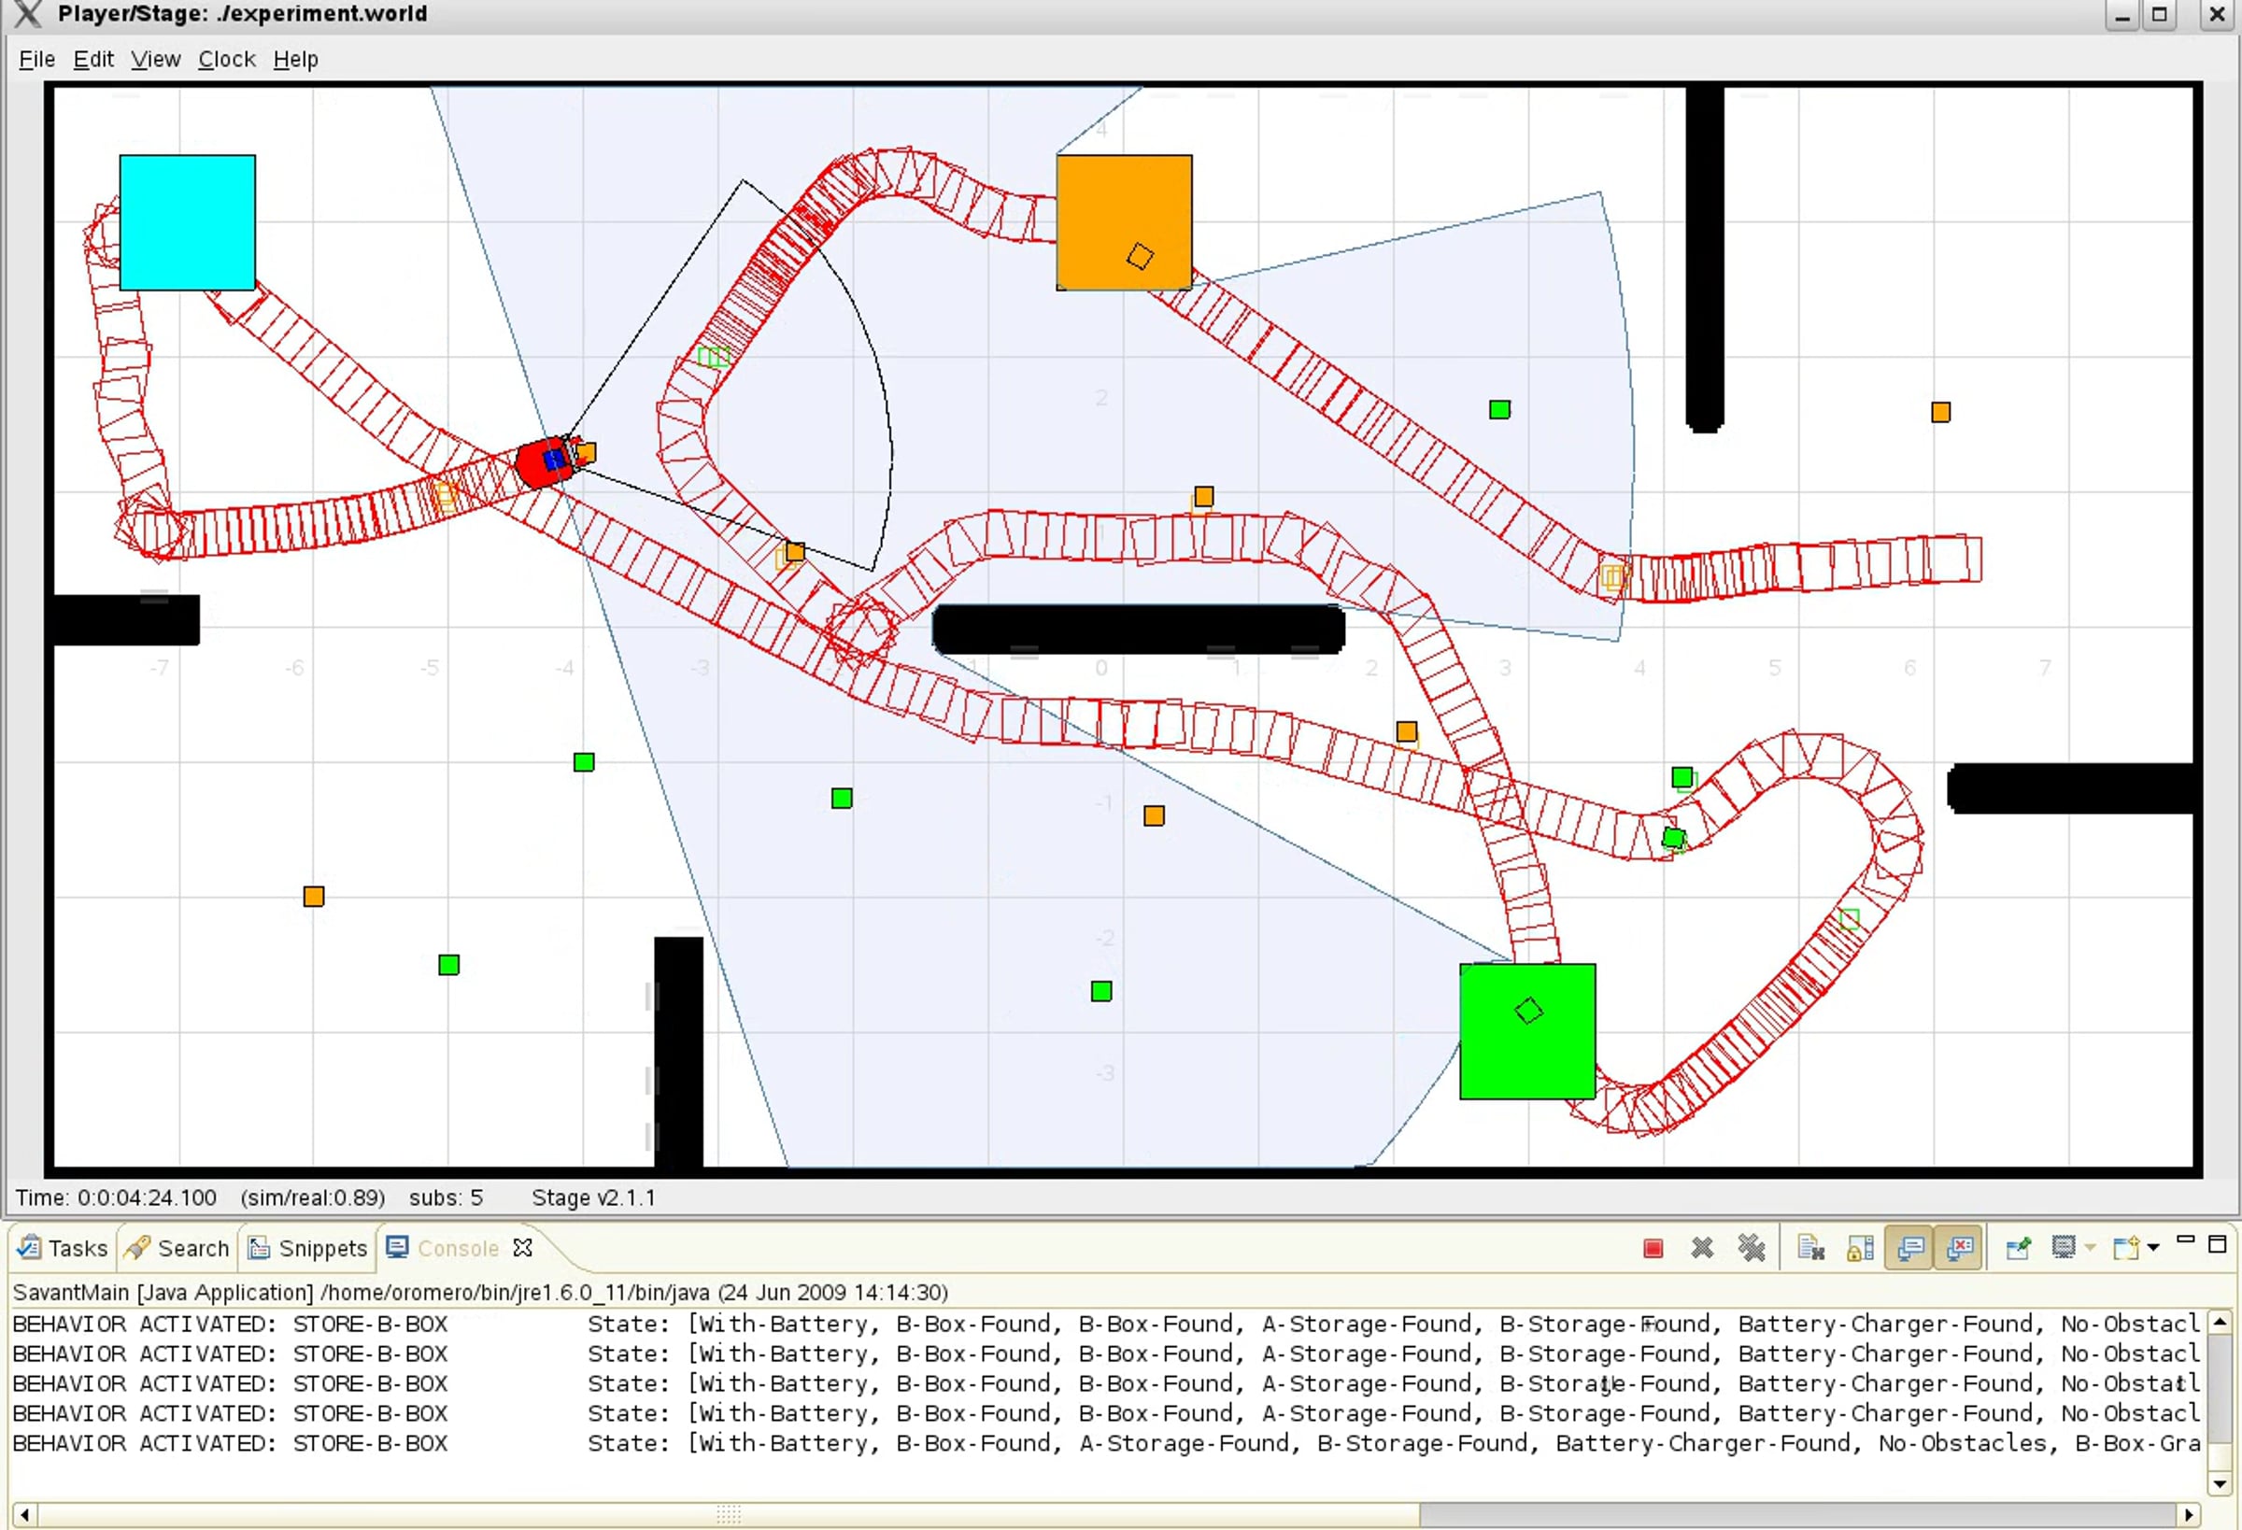Click Remove Launch single X icon
The image size is (2242, 1530).
[x=1702, y=1248]
